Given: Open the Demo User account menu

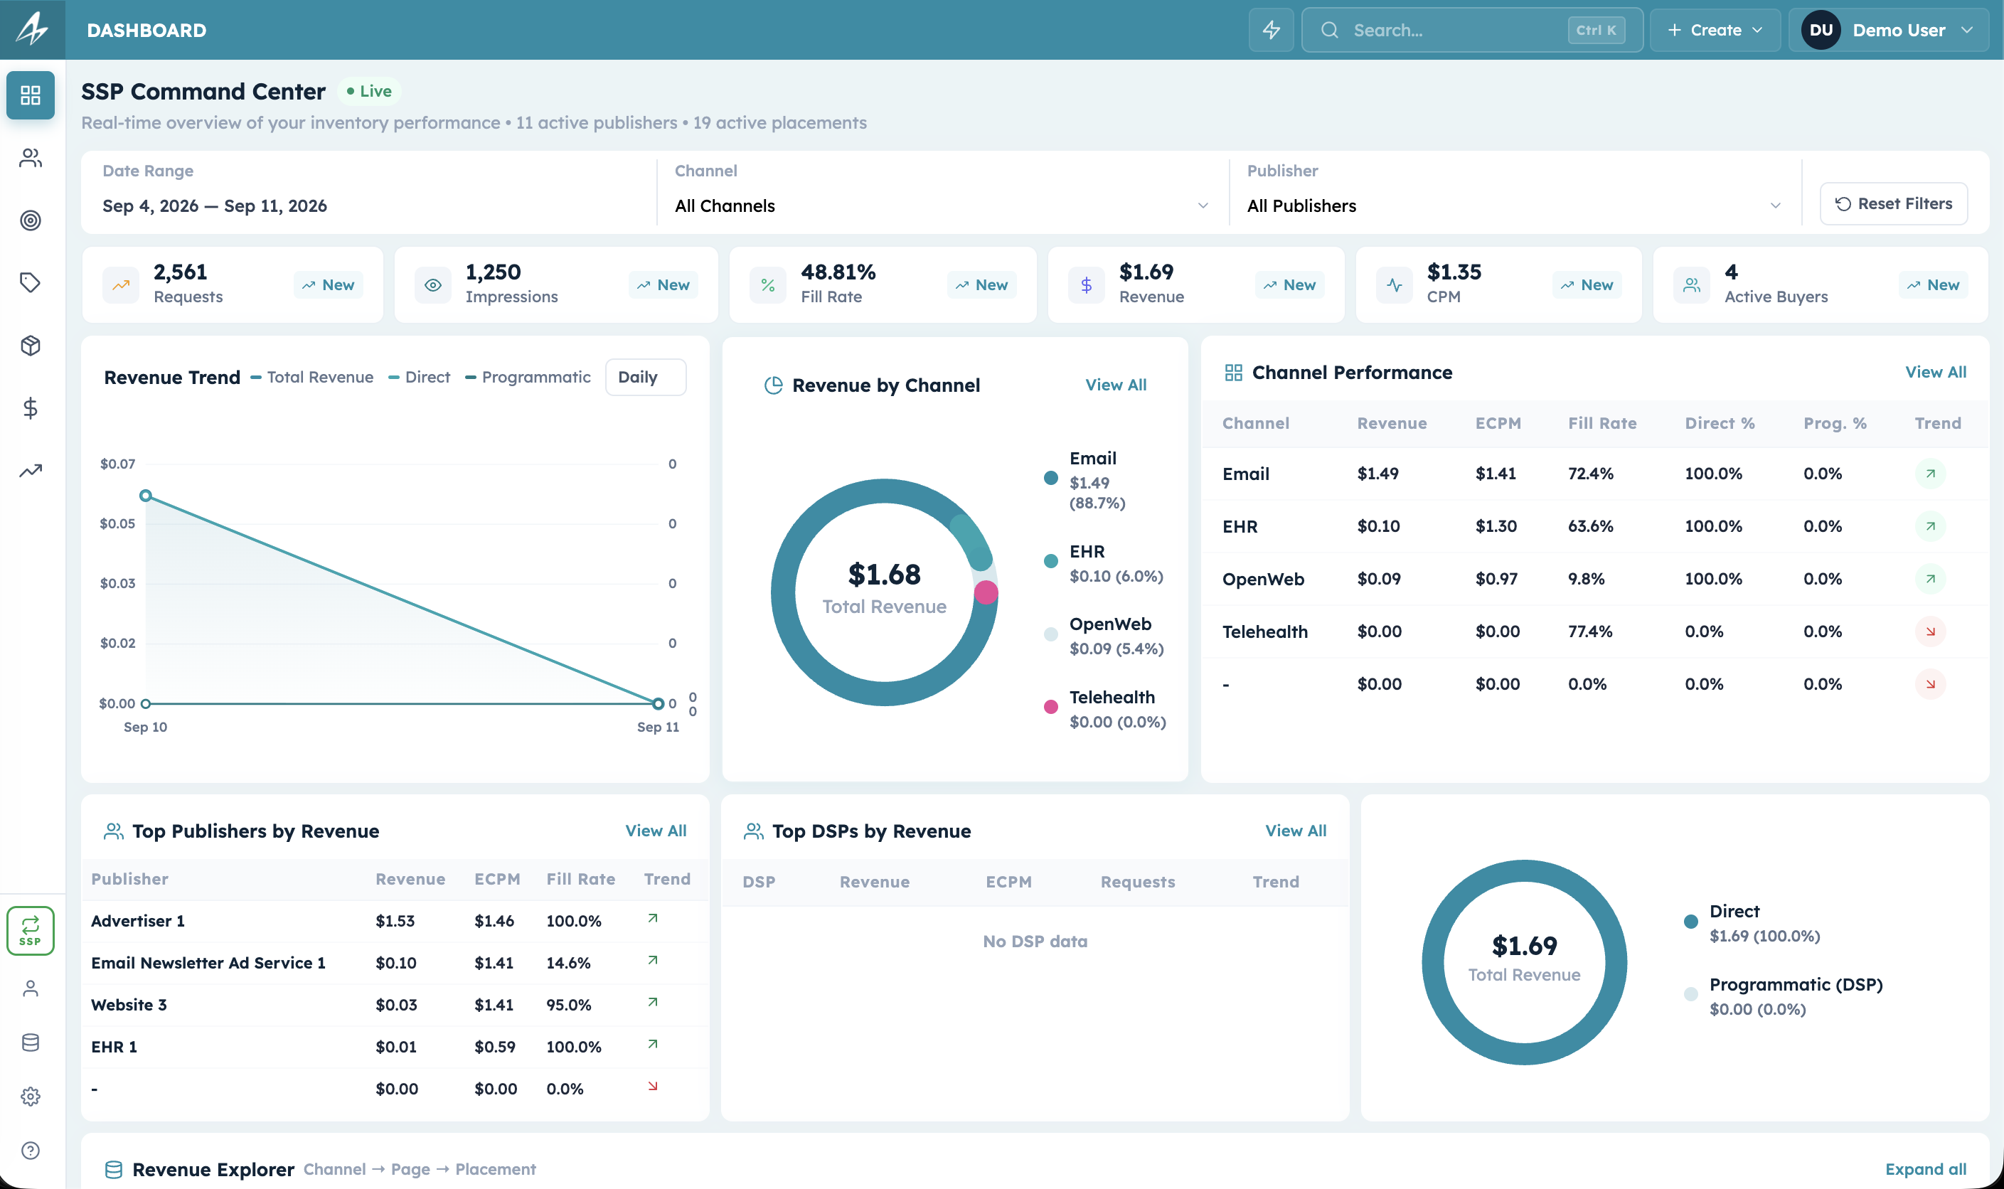Looking at the screenshot, I should pos(1889,31).
